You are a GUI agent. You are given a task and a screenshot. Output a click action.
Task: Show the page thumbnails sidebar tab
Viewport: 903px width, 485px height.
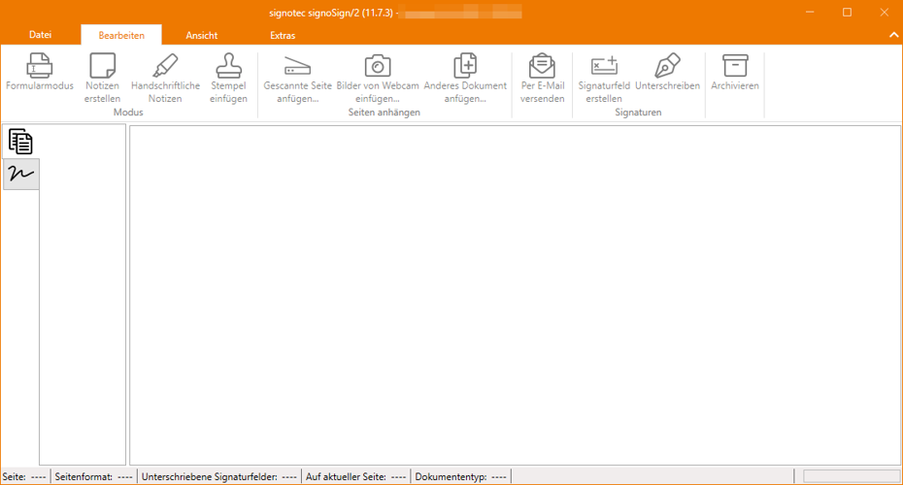[20, 142]
